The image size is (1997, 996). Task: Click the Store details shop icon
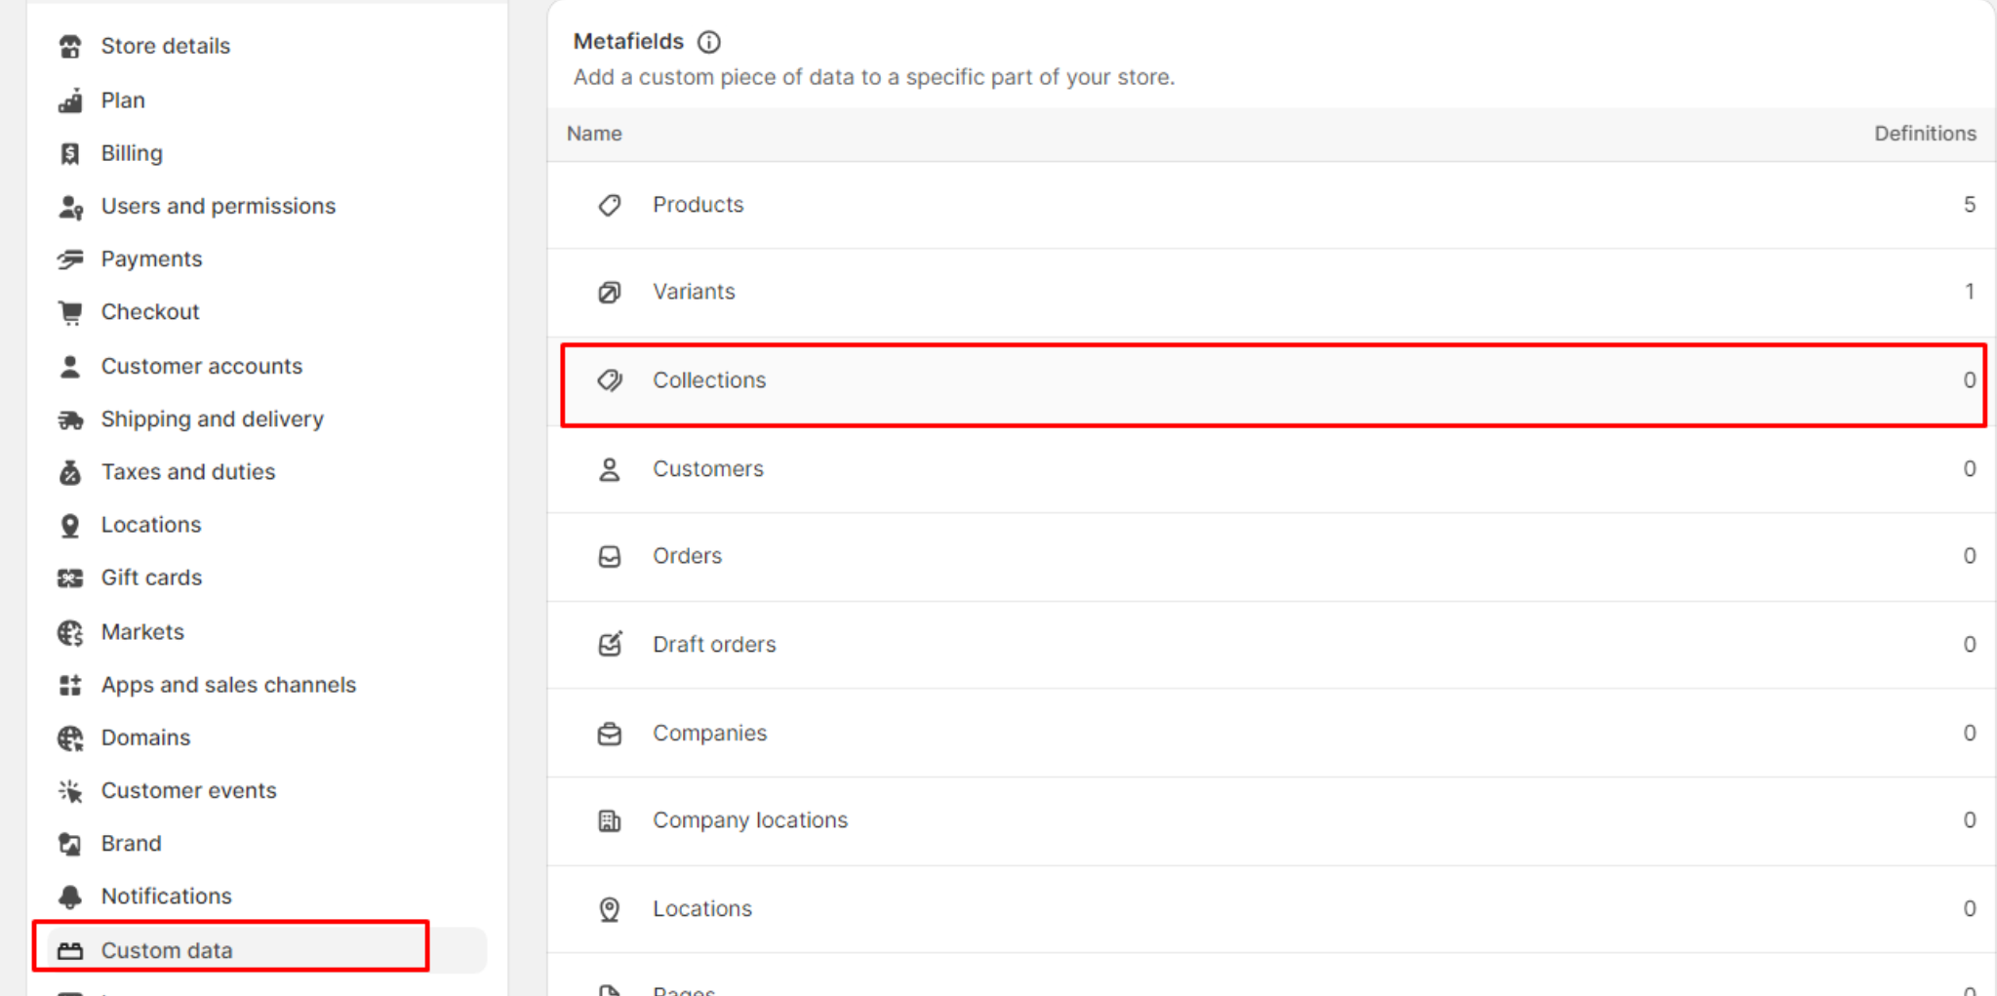70,46
